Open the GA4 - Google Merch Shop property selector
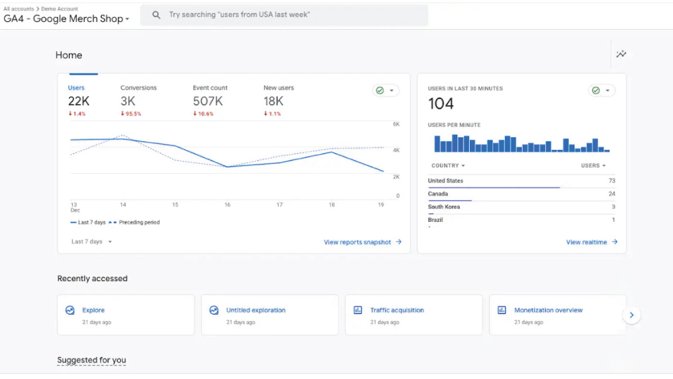 pos(66,19)
